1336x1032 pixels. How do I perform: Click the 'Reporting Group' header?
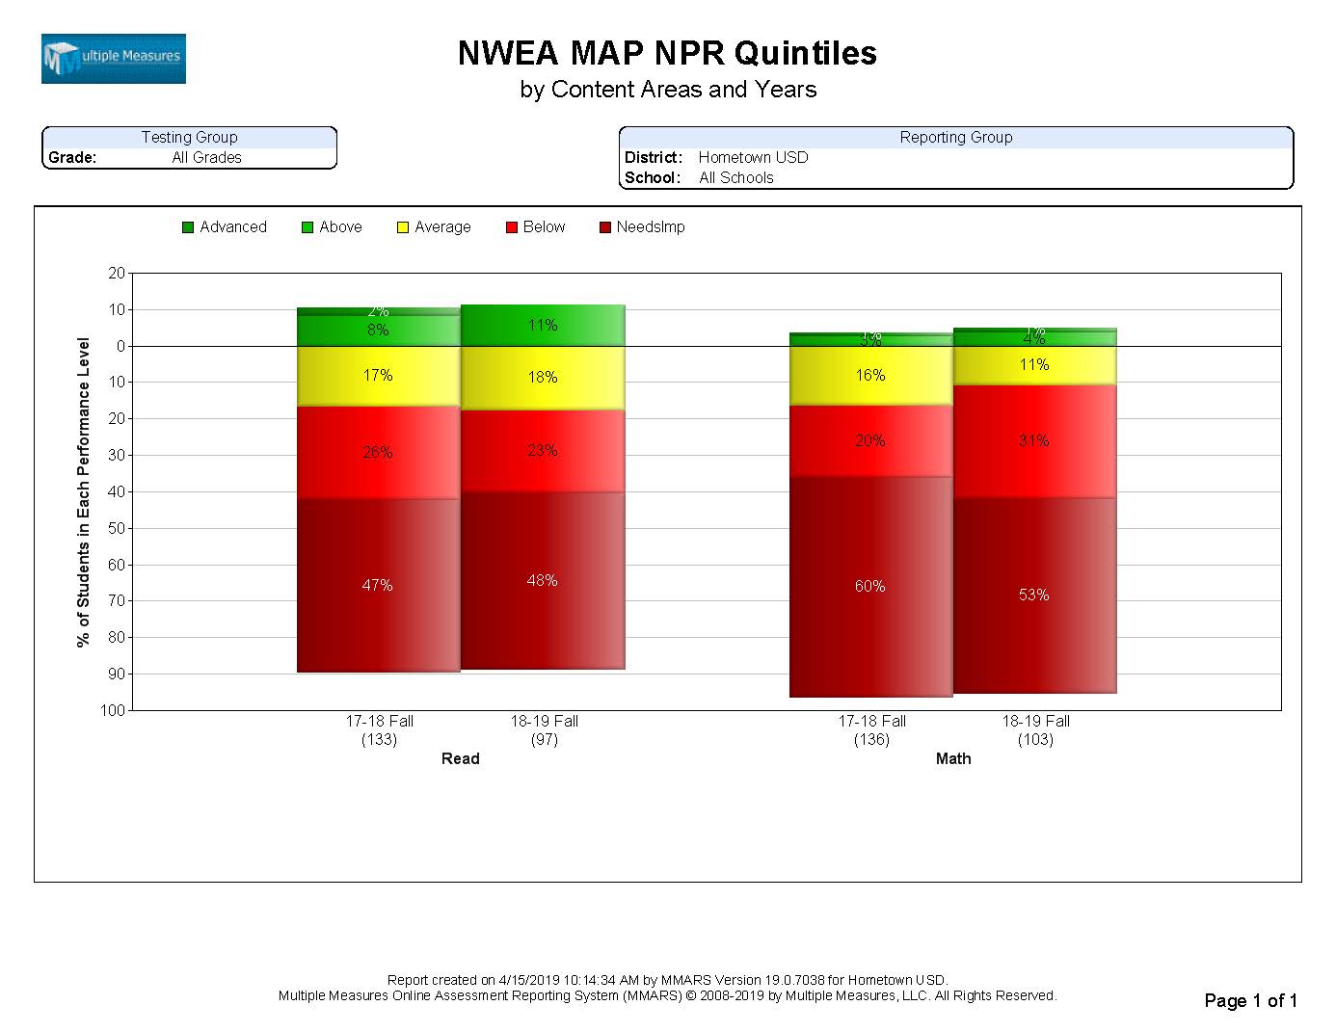(956, 138)
